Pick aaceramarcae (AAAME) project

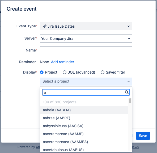(x=84, y=134)
